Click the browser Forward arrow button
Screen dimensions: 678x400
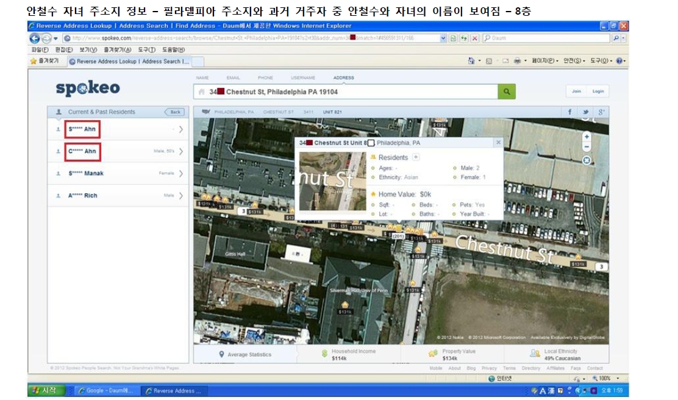(x=46, y=38)
